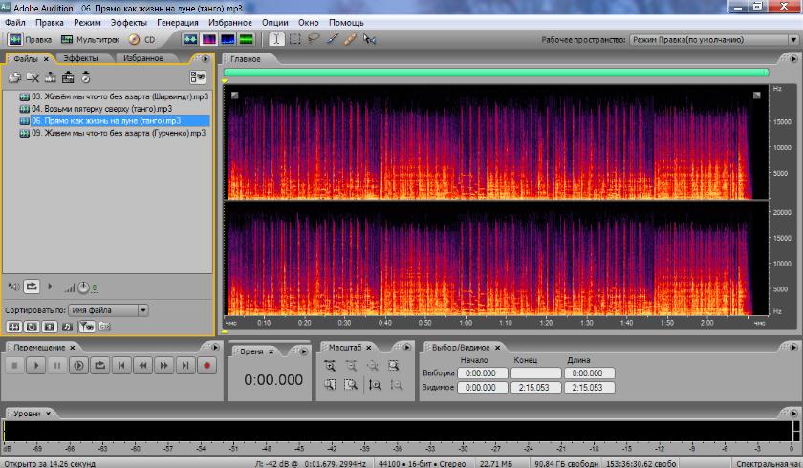Choose the Marquee selection tool

(294, 40)
